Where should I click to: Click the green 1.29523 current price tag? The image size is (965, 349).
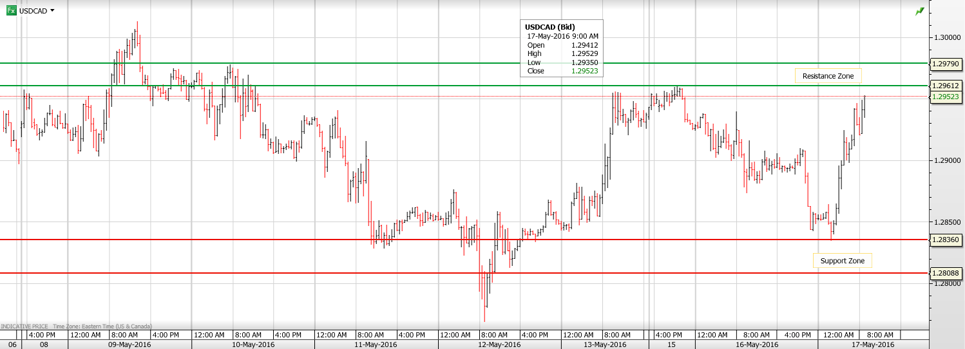pos(946,97)
